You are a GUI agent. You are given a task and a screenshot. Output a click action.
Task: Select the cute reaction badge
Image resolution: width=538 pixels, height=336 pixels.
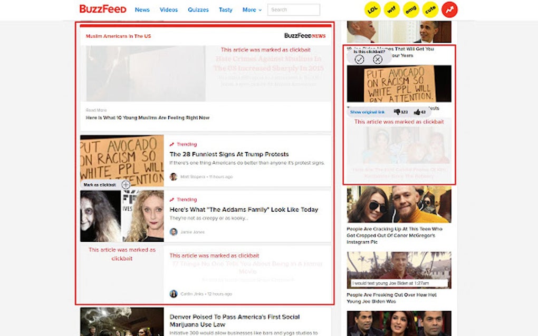coord(430,9)
